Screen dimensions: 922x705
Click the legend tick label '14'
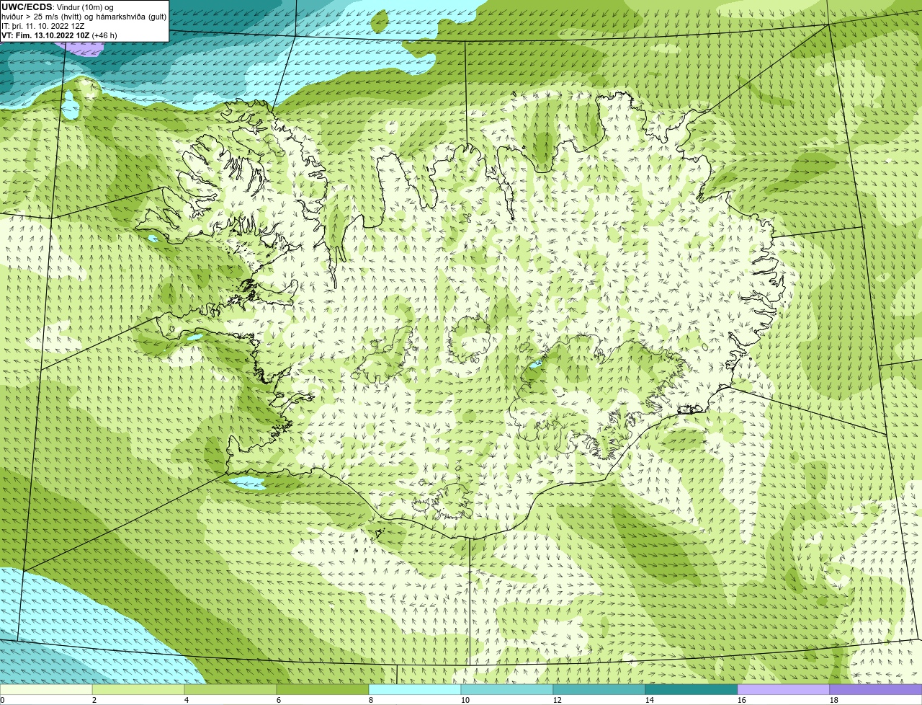(650, 700)
